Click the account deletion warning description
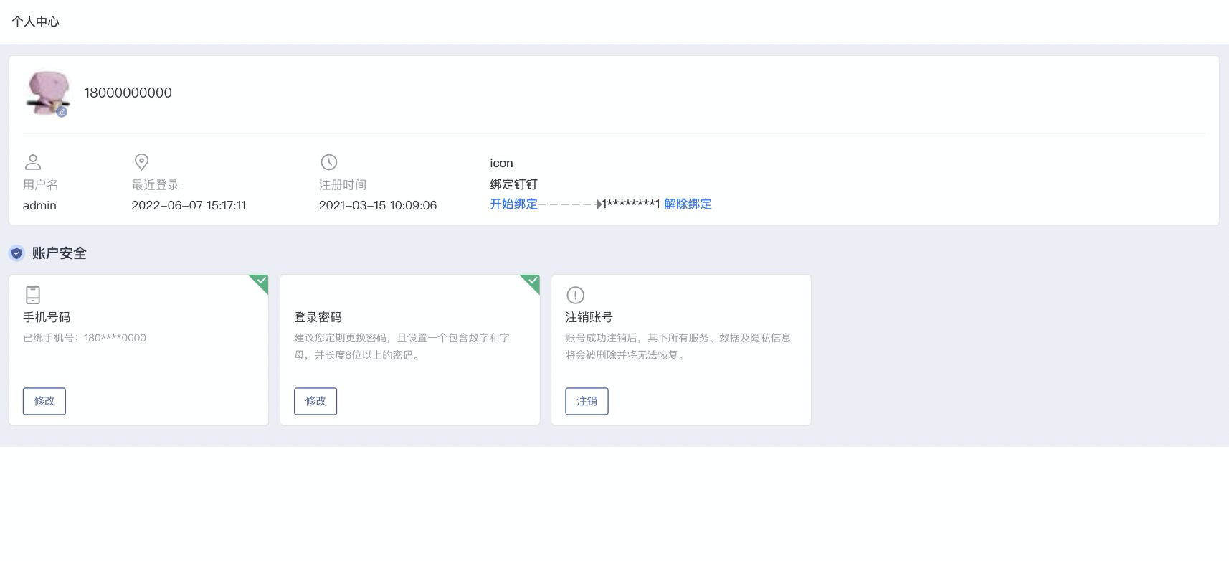 tap(678, 346)
